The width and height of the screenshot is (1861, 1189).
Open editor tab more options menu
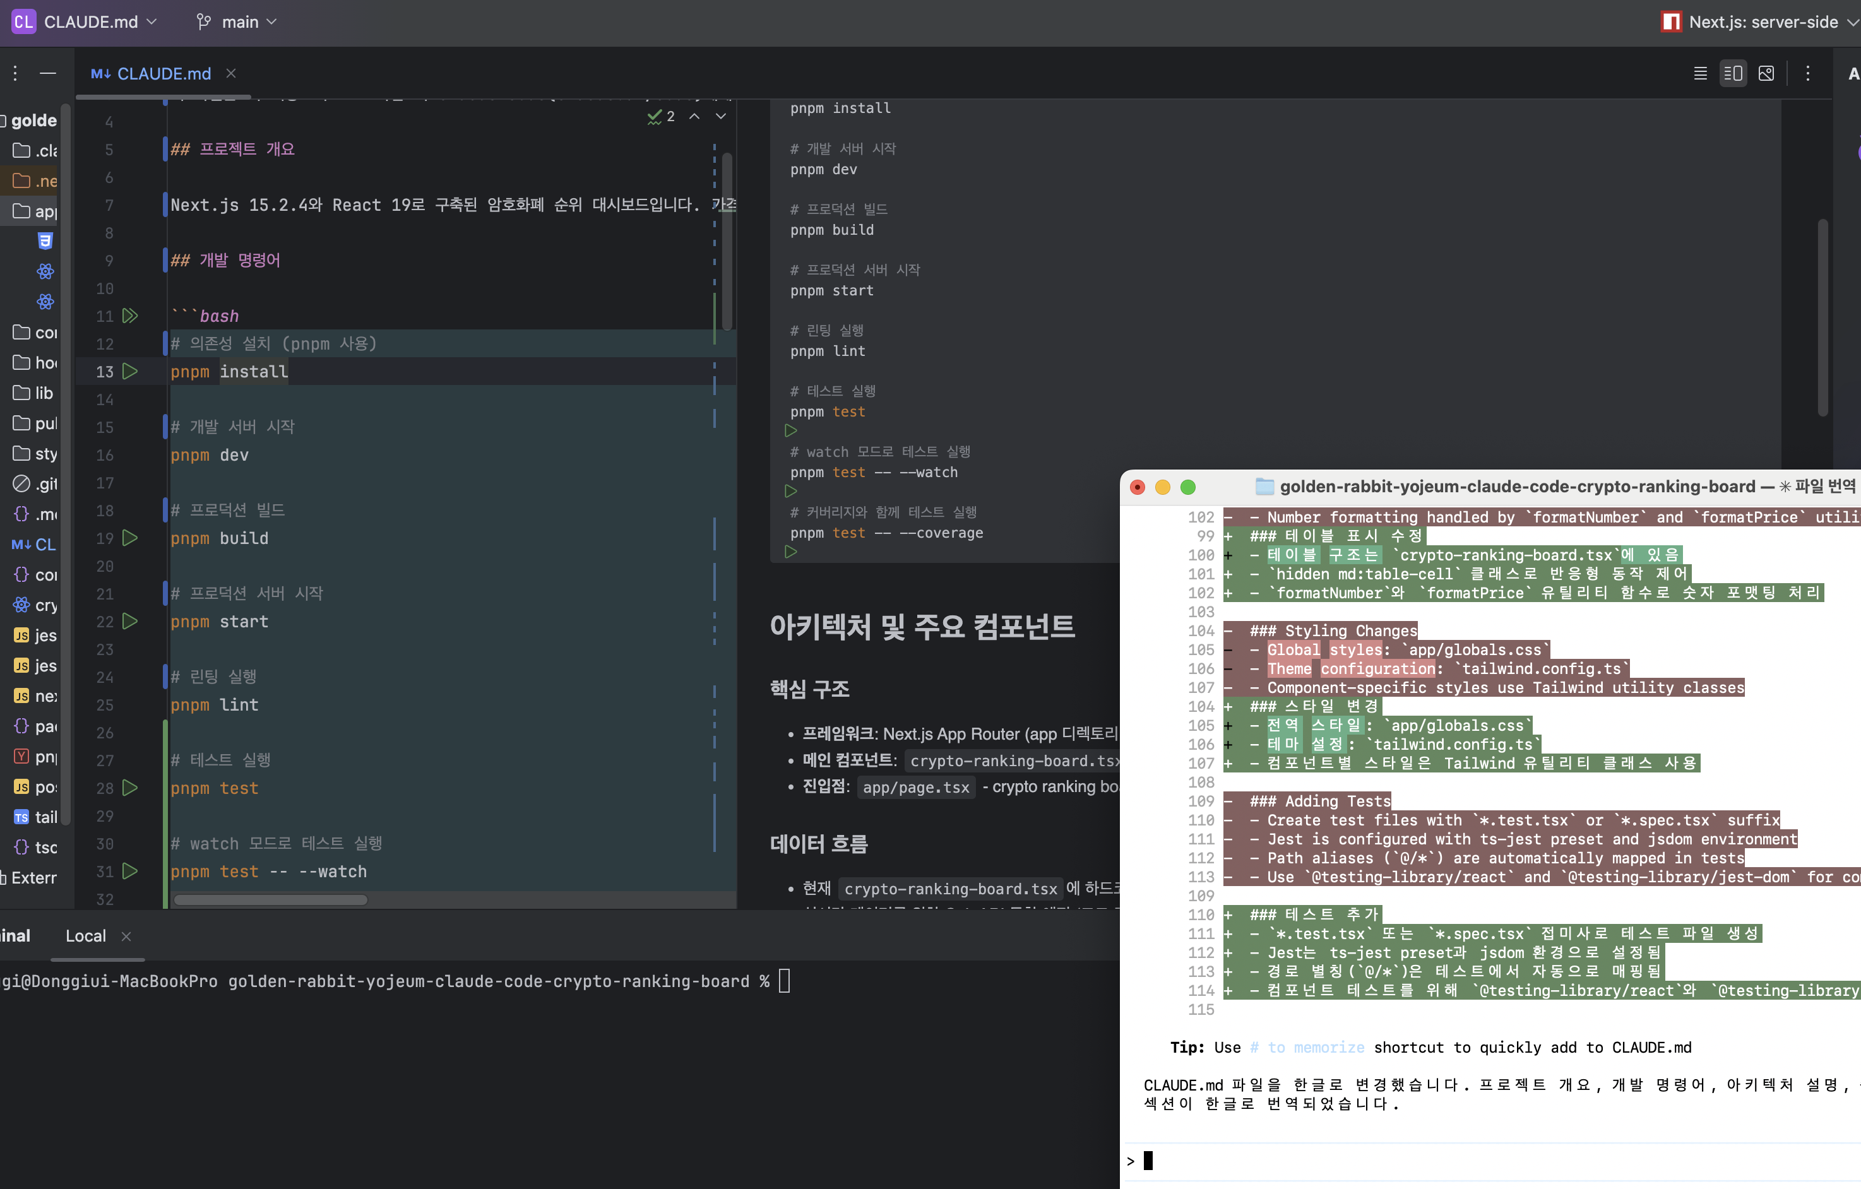pos(1808,73)
